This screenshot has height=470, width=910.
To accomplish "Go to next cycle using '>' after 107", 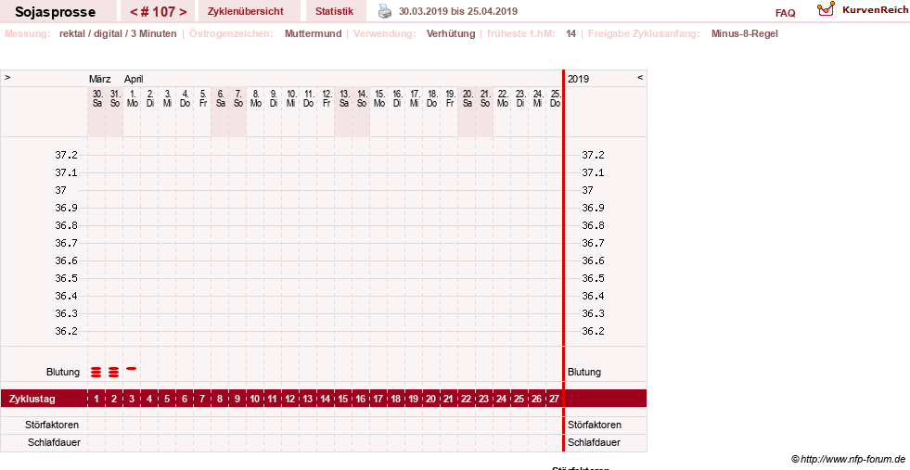I will point(183,12).
